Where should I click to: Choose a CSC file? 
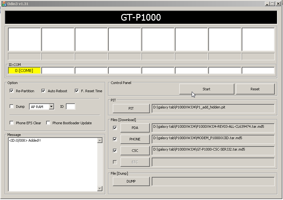pos(135,151)
